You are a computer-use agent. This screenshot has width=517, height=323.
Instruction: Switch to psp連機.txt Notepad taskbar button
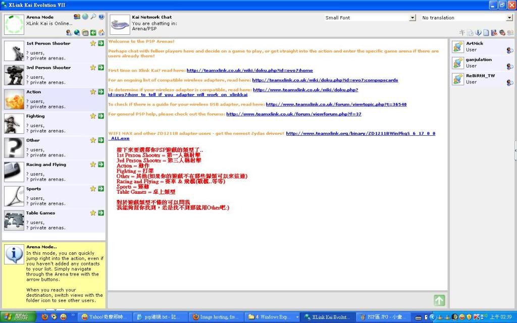click(161, 317)
